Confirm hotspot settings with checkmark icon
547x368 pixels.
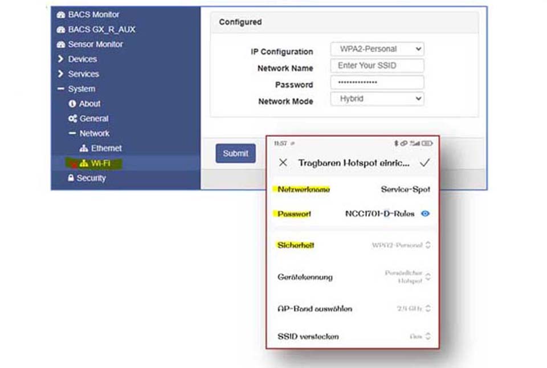pos(424,163)
